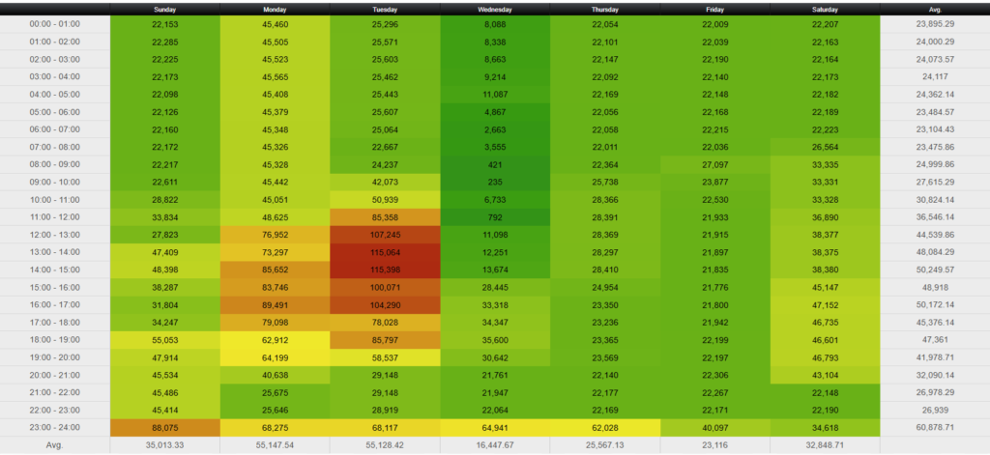Viewport: 990px width, 455px height.
Task: Select the Tuesday cell 85,358
Action: 385,217
